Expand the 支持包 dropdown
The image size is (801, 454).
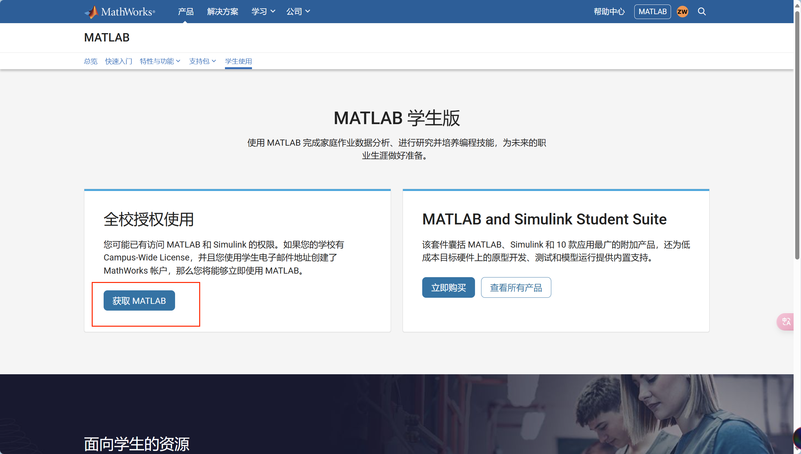pyautogui.click(x=202, y=61)
